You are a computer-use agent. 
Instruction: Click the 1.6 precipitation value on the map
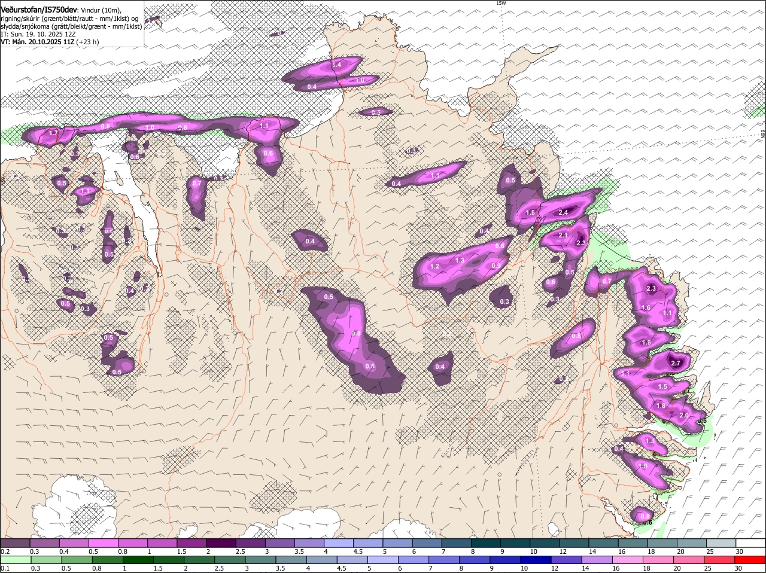646,307
